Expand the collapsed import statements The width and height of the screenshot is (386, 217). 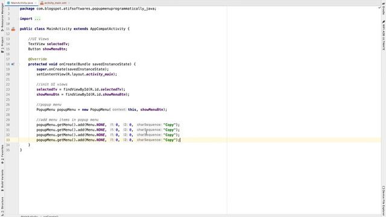tap(37, 19)
